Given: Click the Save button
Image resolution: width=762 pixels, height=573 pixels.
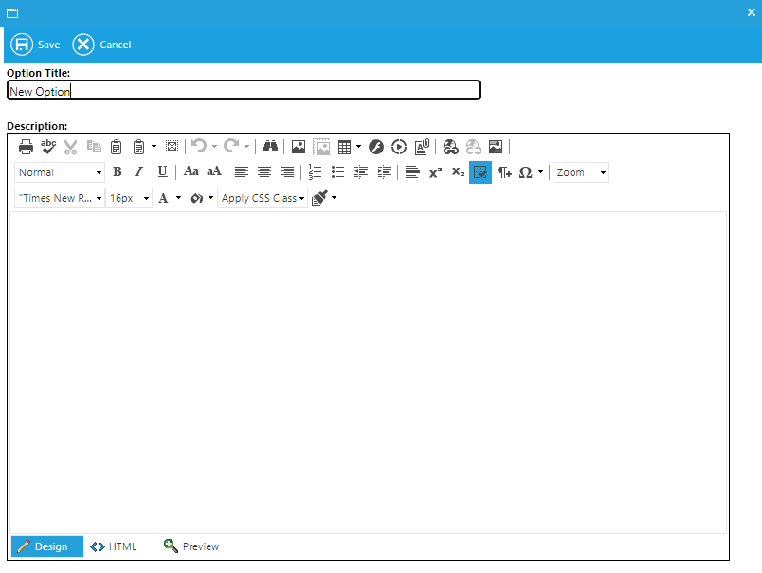Looking at the screenshot, I should tap(35, 45).
